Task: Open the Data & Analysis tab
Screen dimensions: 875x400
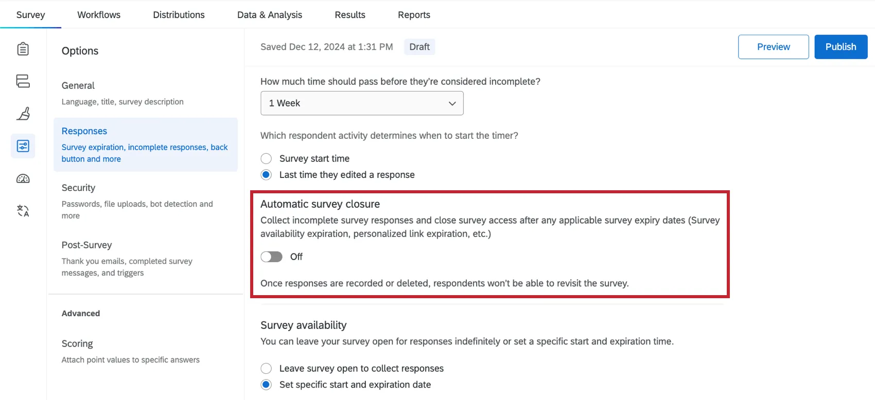Action: click(x=269, y=14)
